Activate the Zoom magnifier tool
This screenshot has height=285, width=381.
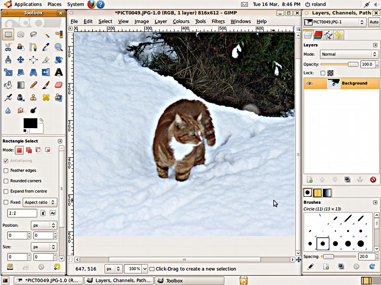coord(59,47)
